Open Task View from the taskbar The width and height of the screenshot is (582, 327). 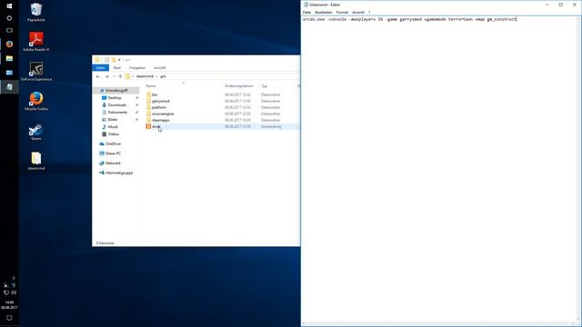coord(9,30)
